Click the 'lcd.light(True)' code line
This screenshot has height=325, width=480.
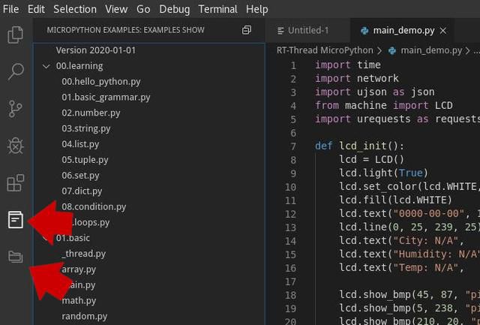(383, 173)
